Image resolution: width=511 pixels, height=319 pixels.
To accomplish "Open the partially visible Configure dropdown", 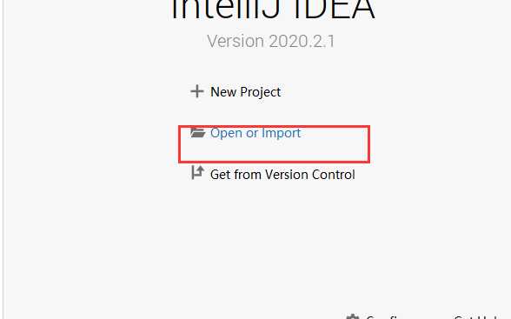I will tap(382, 316).
